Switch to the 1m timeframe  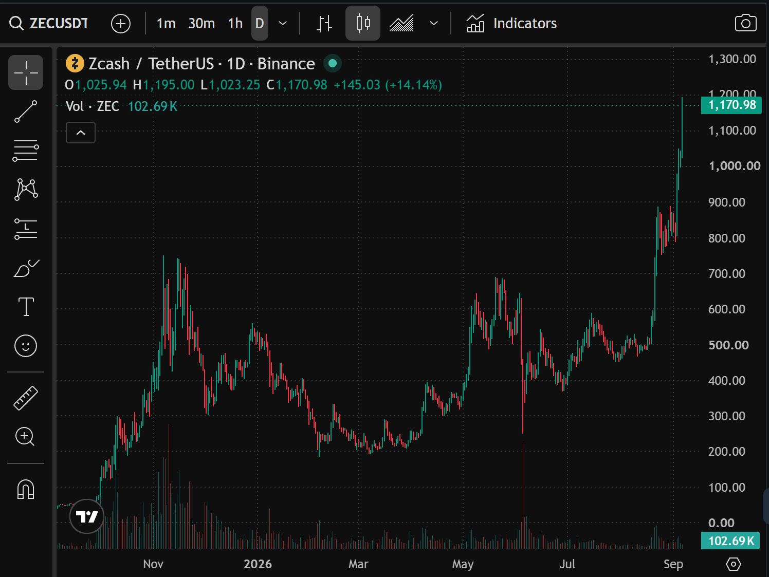pyautogui.click(x=166, y=24)
